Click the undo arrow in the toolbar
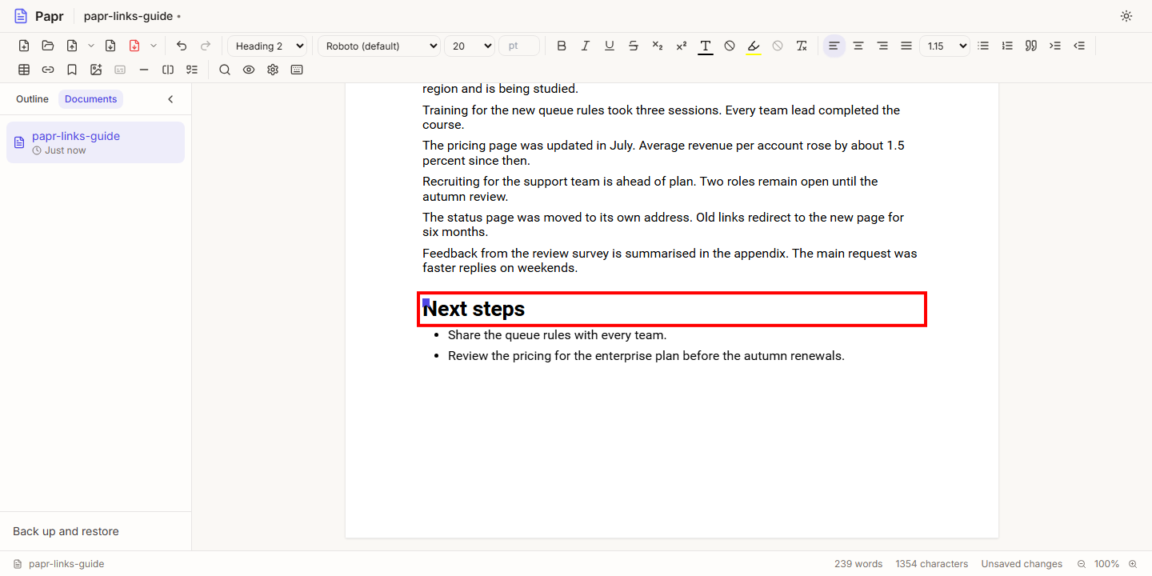This screenshot has height=576, width=1152. pyautogui.click(x=182, y=46)
